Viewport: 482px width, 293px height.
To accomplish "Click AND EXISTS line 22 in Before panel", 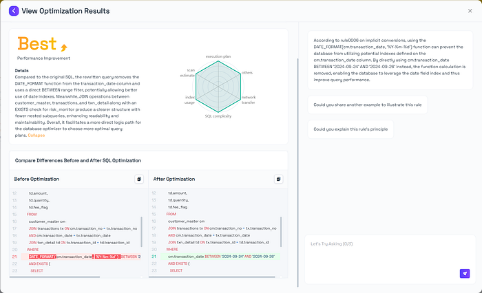I will pyautogui.click(x=39, y=264).
